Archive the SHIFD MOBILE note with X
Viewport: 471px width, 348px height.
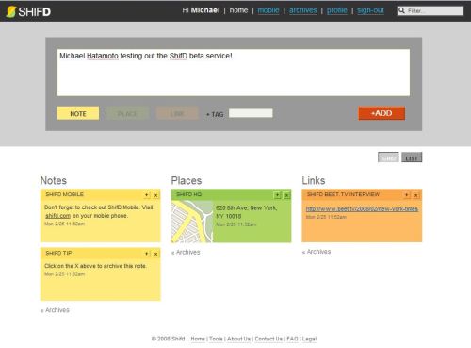[155, 195]
